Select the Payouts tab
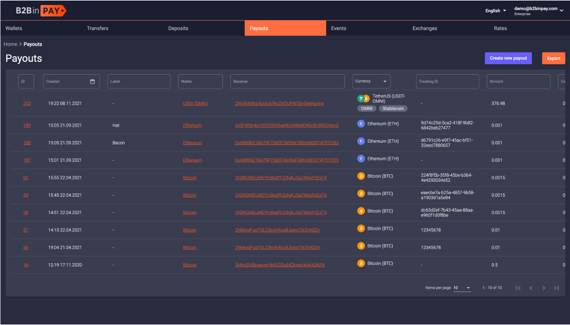 coord(286,28)
